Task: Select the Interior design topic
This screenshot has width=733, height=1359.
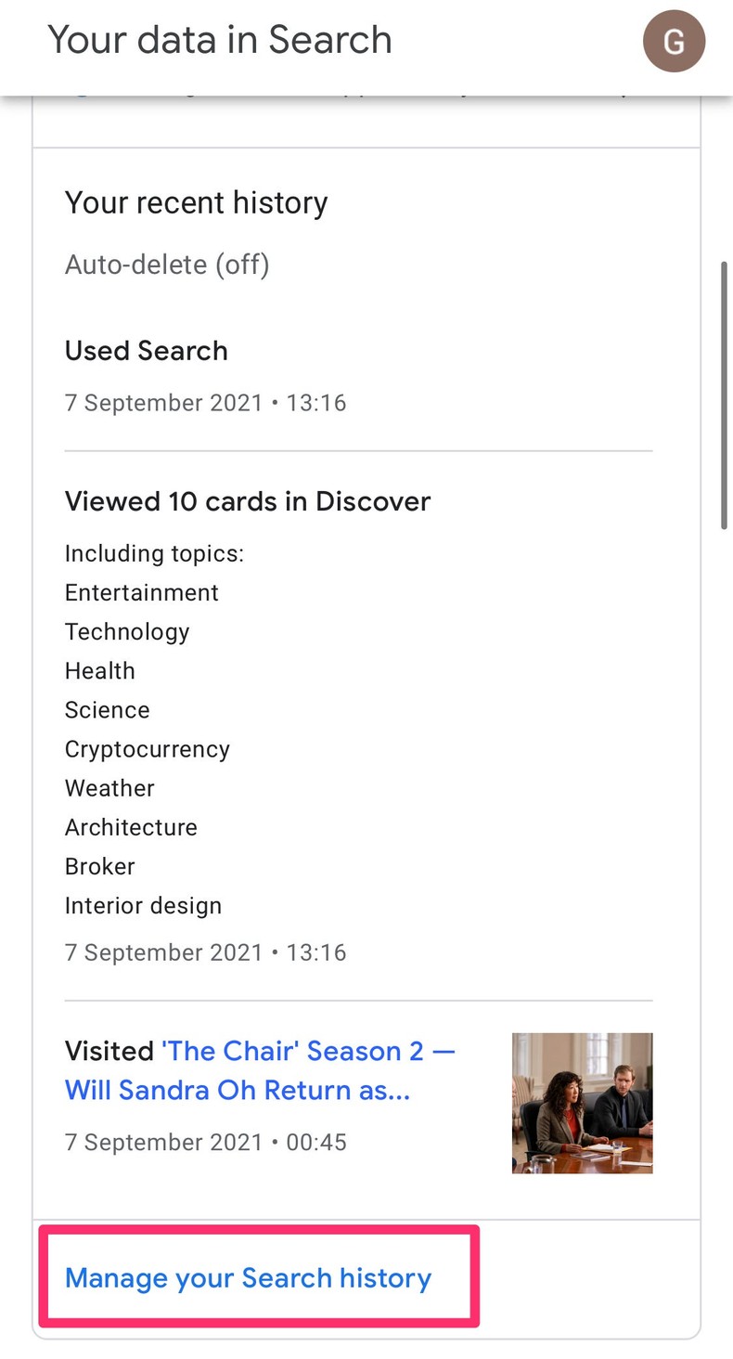Action: (x=143, y=905)
